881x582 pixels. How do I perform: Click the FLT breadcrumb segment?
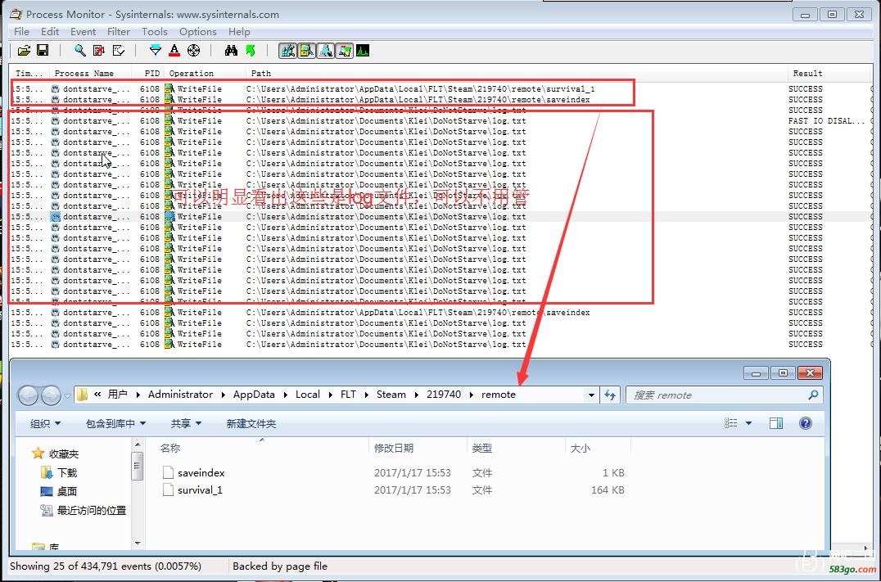point(348,395)
